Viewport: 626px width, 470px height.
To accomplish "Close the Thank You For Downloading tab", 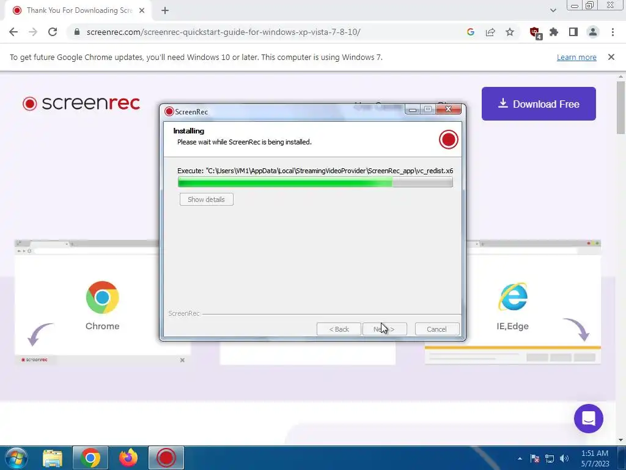I will click(x=142, y=11).
